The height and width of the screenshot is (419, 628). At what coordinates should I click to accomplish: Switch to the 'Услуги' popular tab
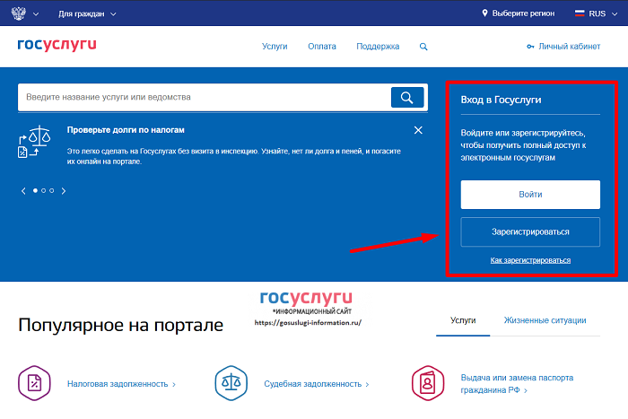(x=463, y=320)
